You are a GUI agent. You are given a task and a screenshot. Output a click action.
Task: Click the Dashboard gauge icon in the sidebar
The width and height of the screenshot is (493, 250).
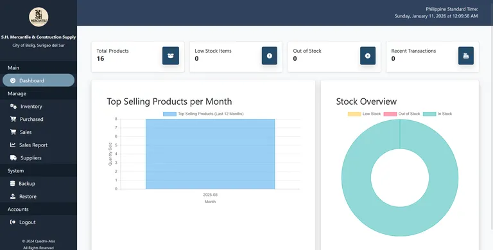point(13,80)
